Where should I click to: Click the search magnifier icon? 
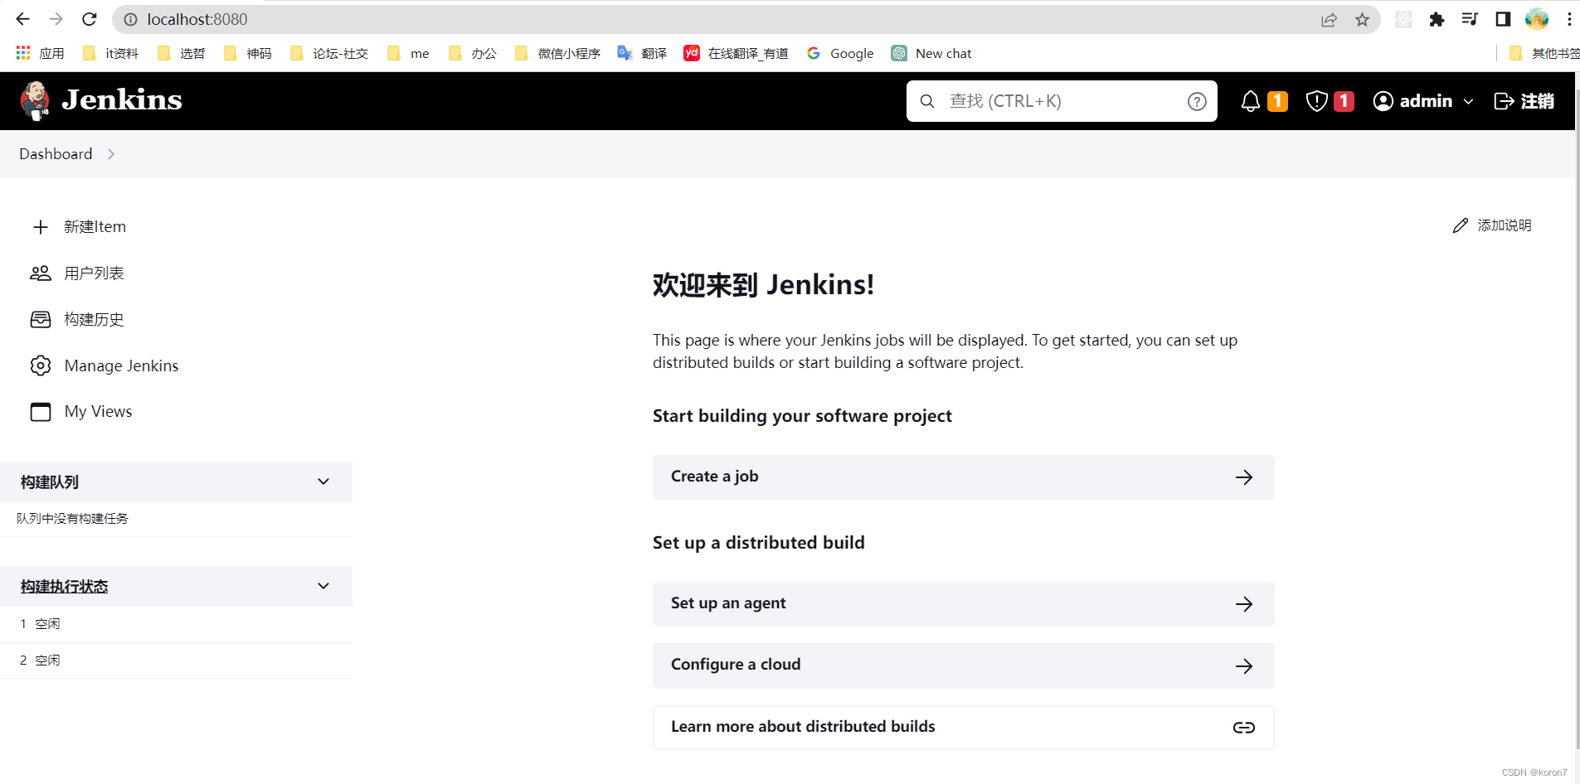point(927,101)
